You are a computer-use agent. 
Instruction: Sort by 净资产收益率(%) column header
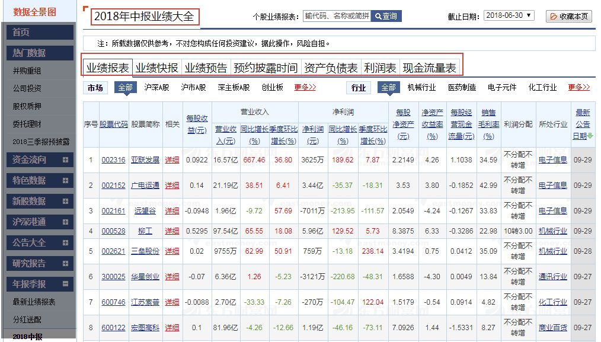(x=432, y=124)
